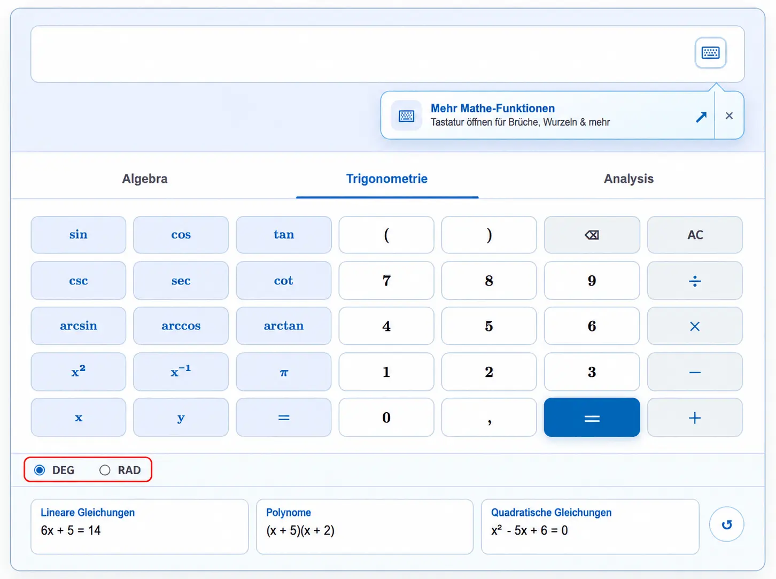Dismiss the Mehr Mathe-Funktionen tooltip

click(x=729, y=115)
